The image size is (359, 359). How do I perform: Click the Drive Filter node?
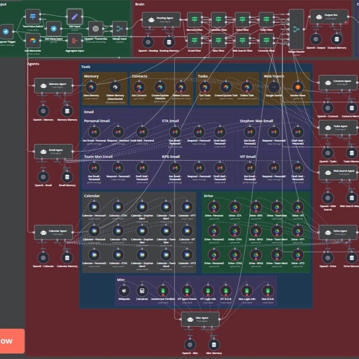242,20
